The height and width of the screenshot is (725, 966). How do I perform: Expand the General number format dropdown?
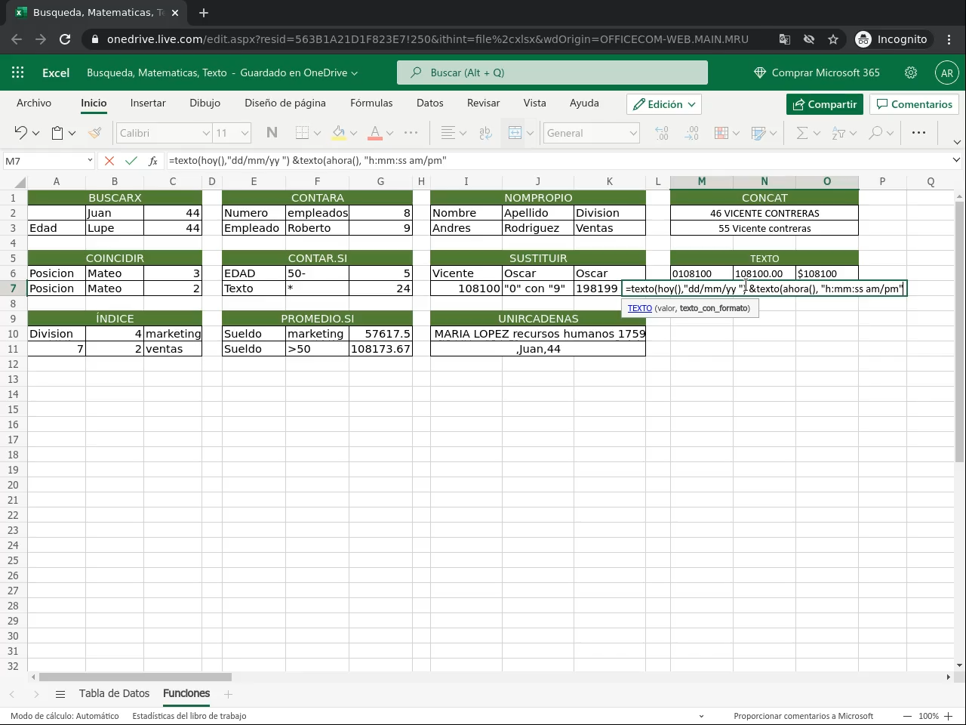632,133
